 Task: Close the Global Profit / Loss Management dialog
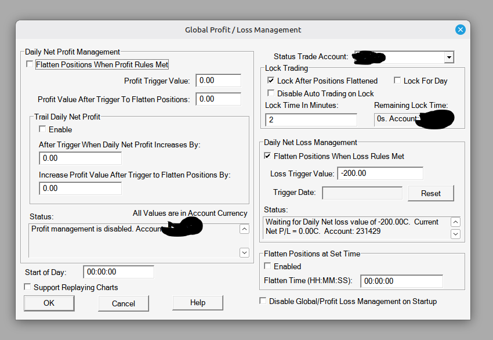pos(461,30)
